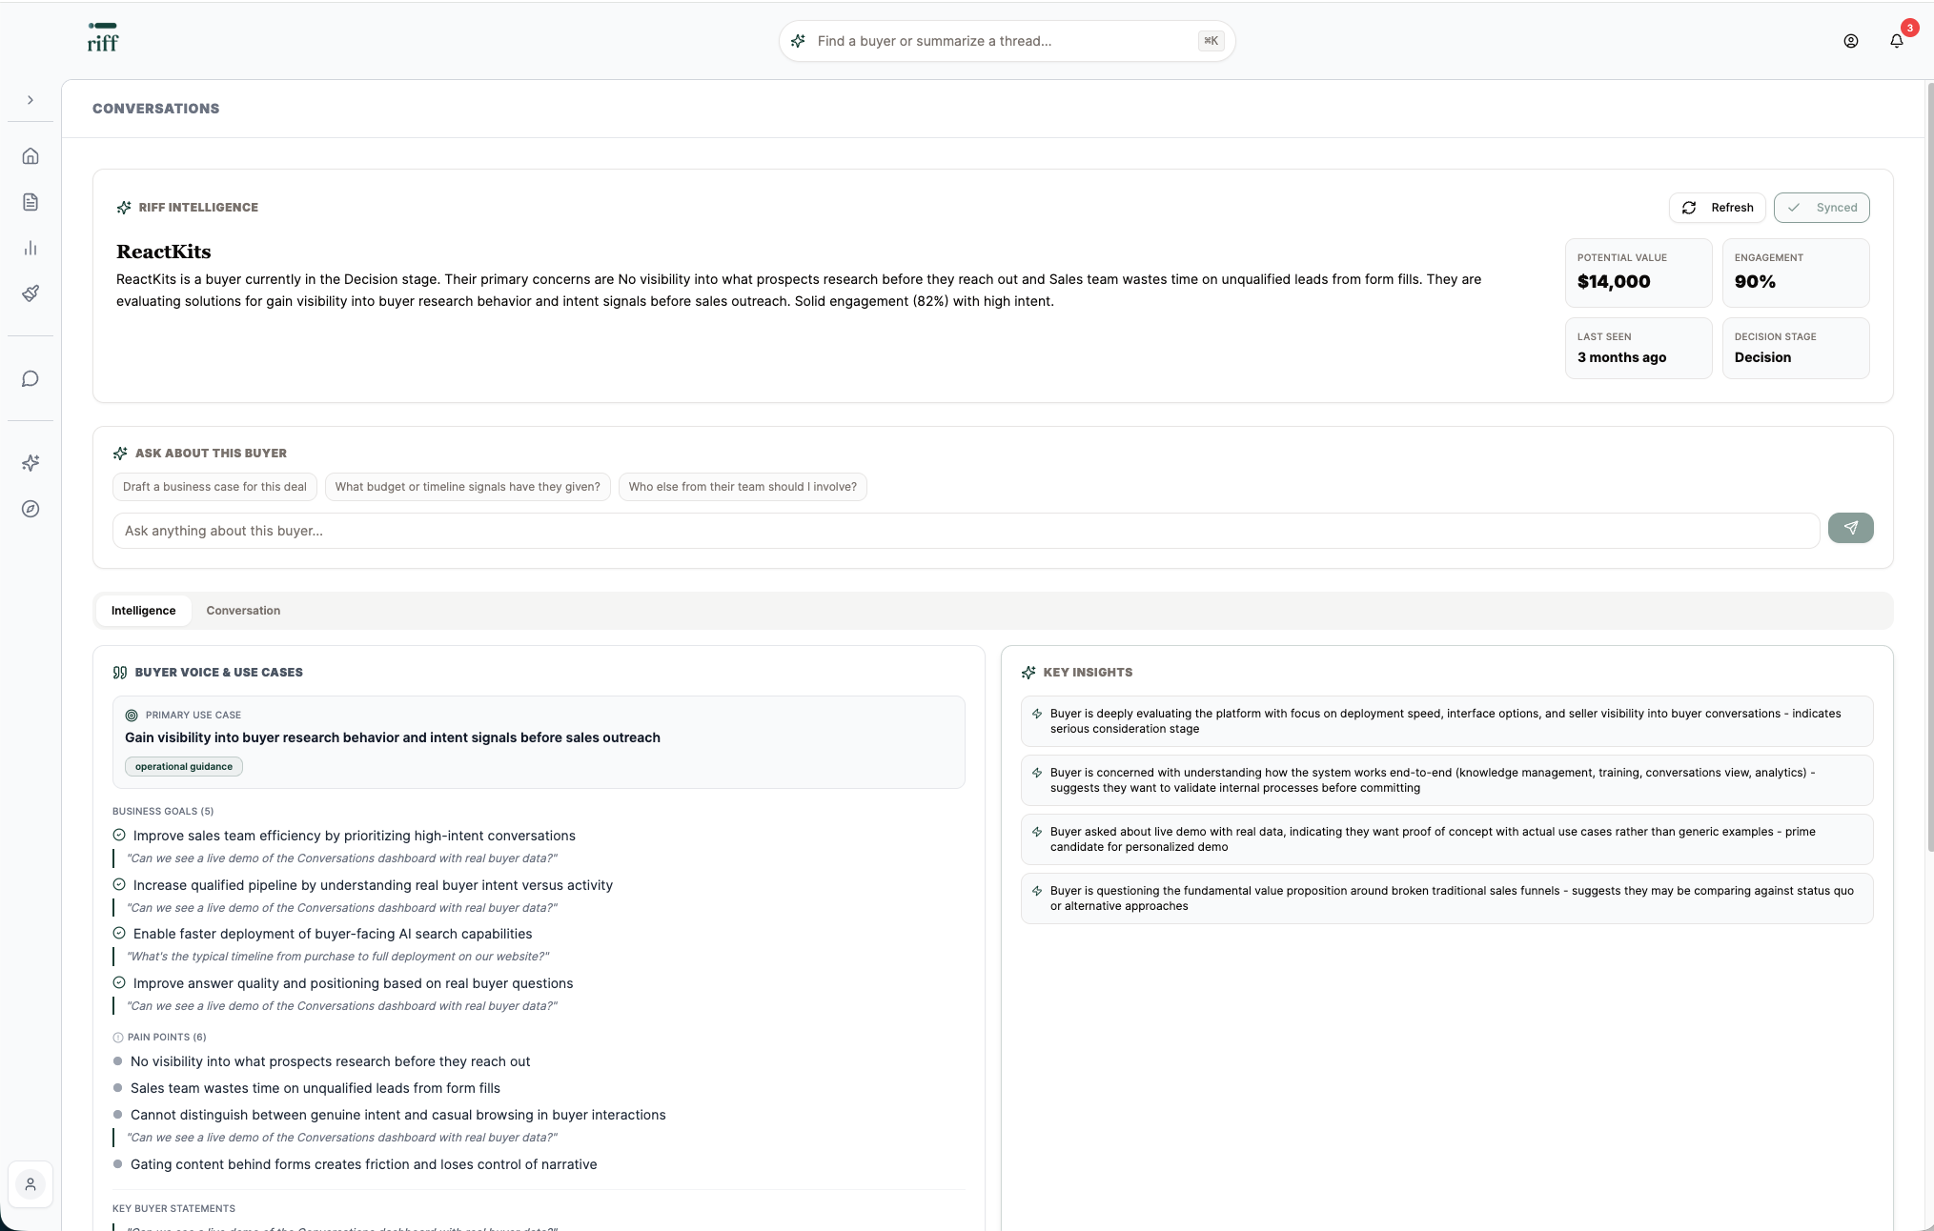Open the documents sidebar icon
The height and width of the screenshot is (1231, 1934).
click(x=31, y=202)
